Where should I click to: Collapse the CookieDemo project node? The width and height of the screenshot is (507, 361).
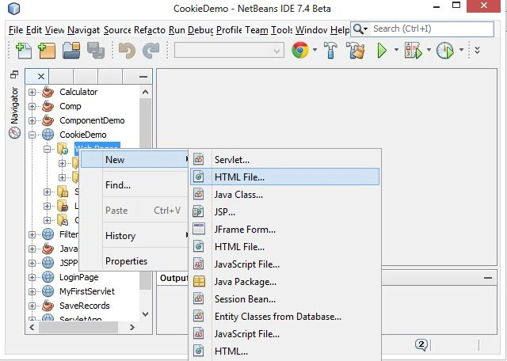pyautogui.click(x=32, y=135)
